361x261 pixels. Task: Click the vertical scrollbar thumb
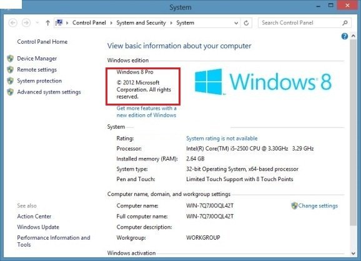click(x=353, y=132)
